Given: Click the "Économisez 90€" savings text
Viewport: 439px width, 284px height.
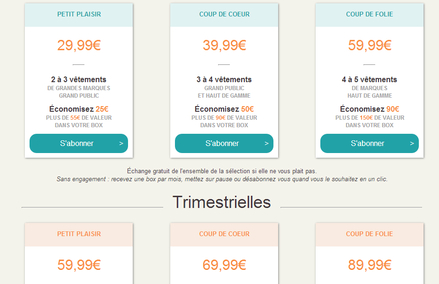Looking at the screenshot, I should click(x=370, y=109).
